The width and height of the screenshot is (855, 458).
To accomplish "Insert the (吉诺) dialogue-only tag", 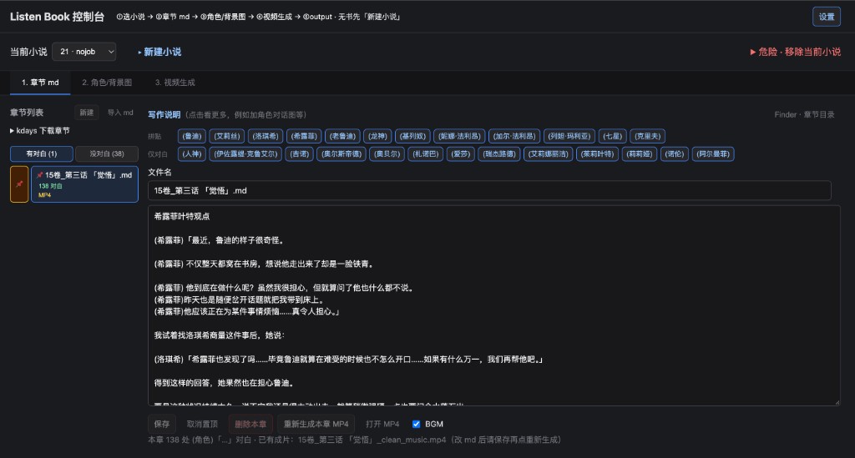I will click(x=300, y=154).
